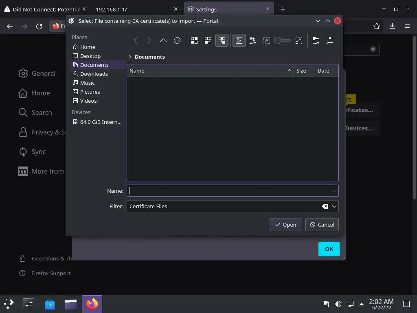
Task: Switch to icons view mode
Action: pyautogui.click(x=194, y=40)
